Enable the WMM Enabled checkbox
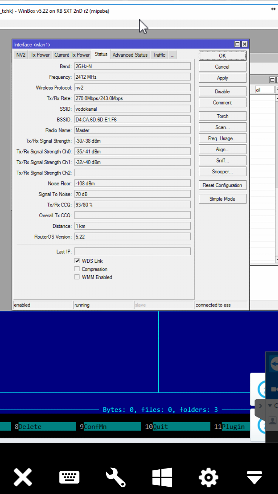 tap(77, 277)
